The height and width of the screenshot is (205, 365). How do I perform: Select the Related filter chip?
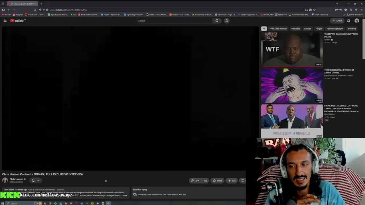[308, 28]
